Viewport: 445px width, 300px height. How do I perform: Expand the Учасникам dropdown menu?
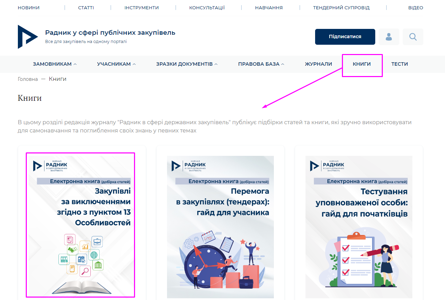(x=116, y=64)
